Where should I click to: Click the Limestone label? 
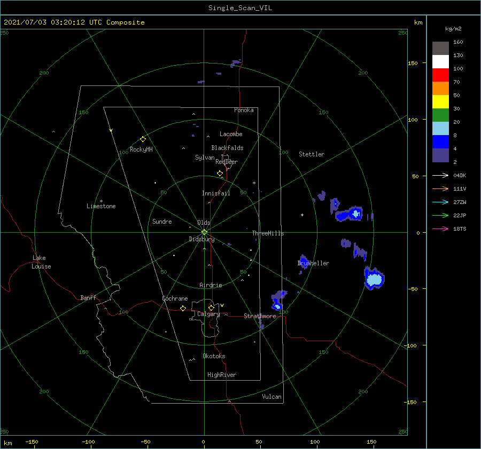[101, 206]
